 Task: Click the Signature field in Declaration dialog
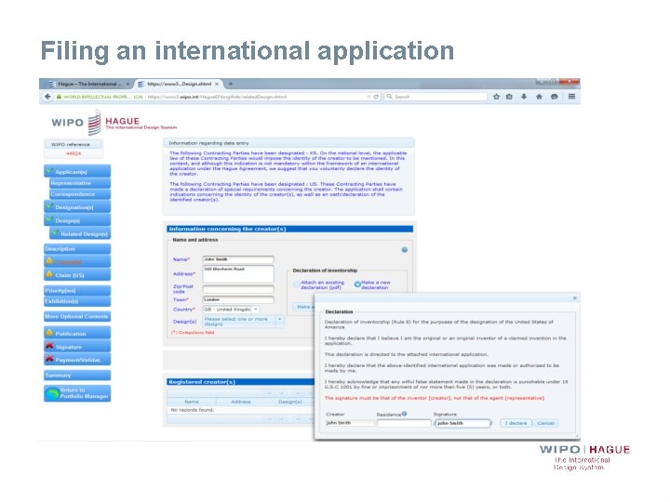click(x=462, y=423)
